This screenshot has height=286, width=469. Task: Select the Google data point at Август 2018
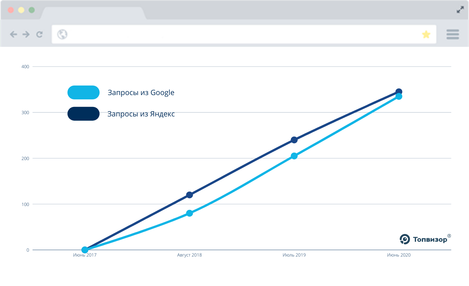(x=189, y=213)
